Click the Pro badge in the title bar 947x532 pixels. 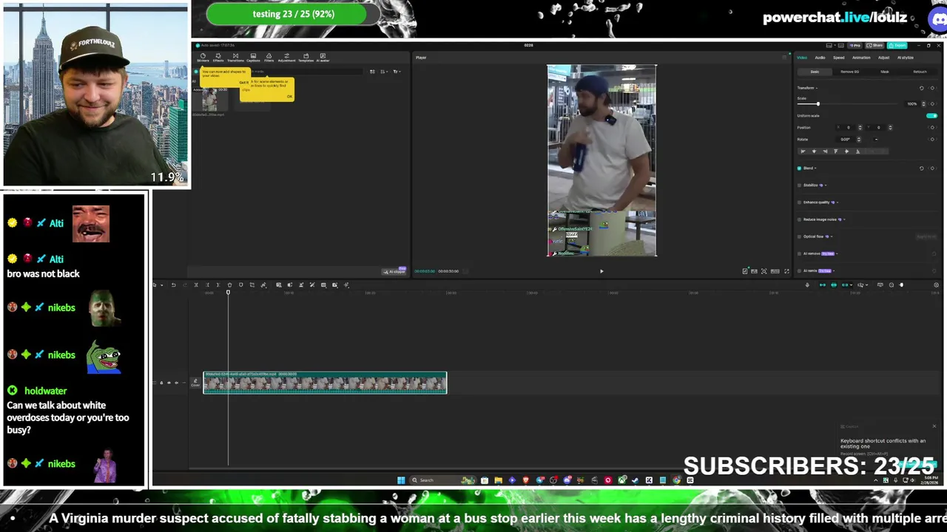tap(855, 46)
